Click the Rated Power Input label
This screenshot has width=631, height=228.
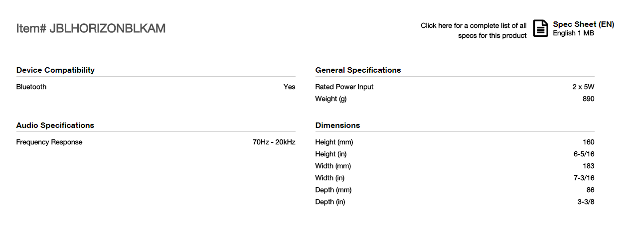(x=344, y=87)
